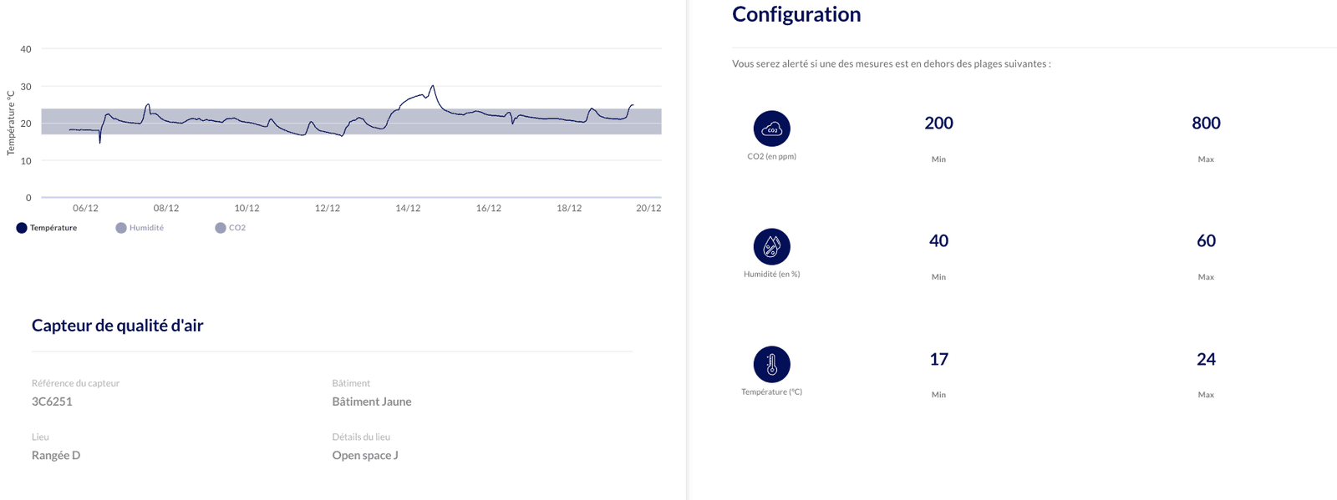The image size is (1337, 500).
Task: Select the CO2 maximum value 800
Action: 1206,123
